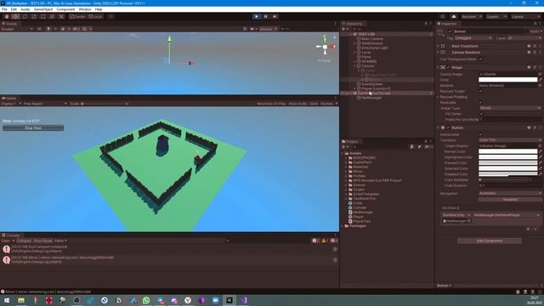Select the Transform tool in Unity toolbar
This screenshot has height=306, width=544.
point(52,17)
